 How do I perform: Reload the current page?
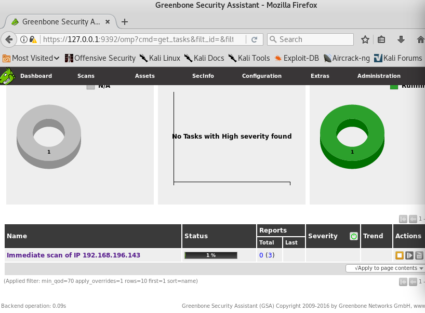254,39
